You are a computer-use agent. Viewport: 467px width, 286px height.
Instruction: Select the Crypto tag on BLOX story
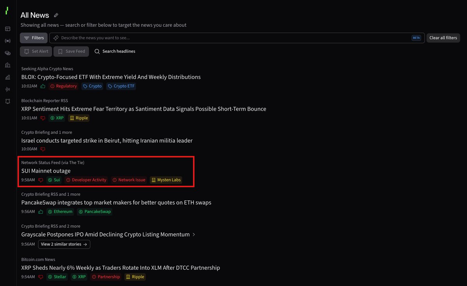click(92, 86)
